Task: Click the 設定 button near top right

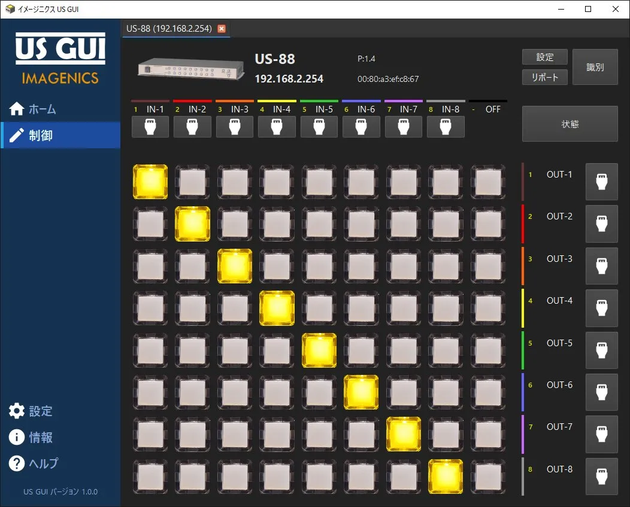Action: [x=545, y=57]
